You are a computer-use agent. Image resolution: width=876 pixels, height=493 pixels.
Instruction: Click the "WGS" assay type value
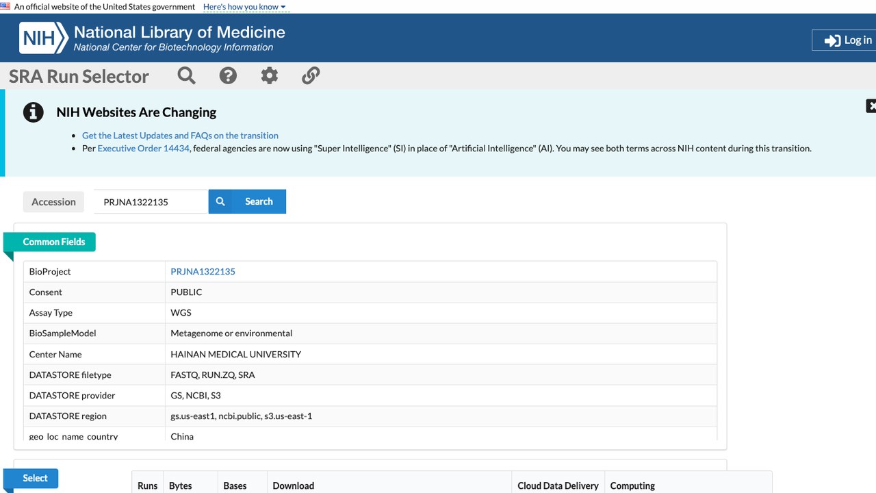point(181,313)
